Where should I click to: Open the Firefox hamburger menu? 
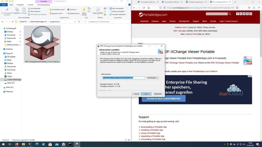click(259, 8)
